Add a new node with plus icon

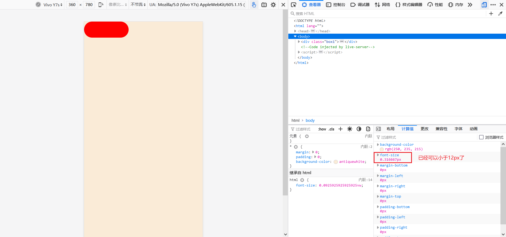click(x=491, y=14)
